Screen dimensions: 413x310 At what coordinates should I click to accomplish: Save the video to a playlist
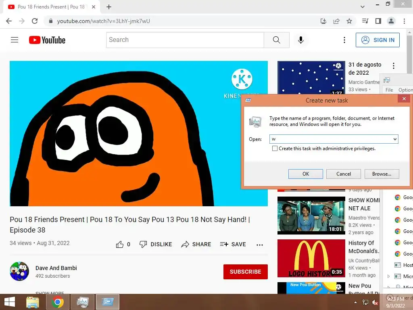[x=233, y=244]
